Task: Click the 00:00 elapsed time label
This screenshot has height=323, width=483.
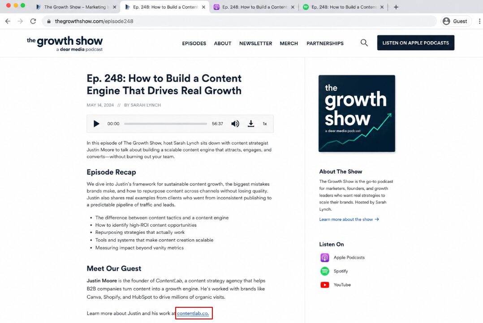Action: 113,124
